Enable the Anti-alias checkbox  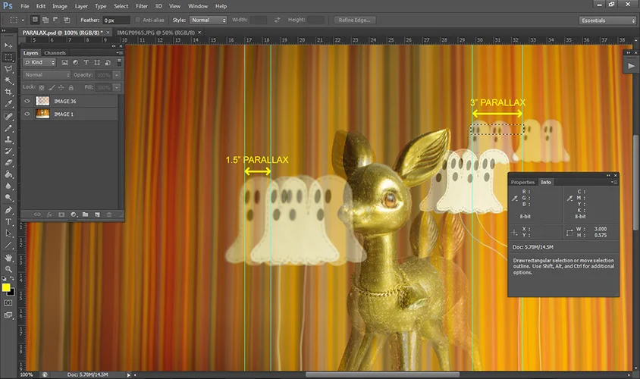pos(137,20)
